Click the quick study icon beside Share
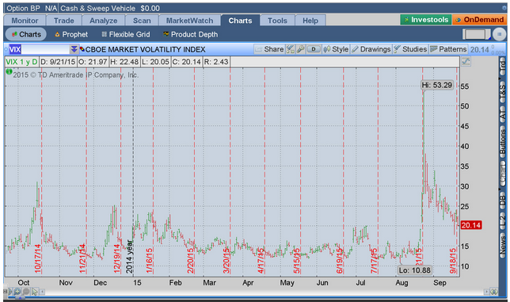Screen dimensions: 510x302 point(291,49)
